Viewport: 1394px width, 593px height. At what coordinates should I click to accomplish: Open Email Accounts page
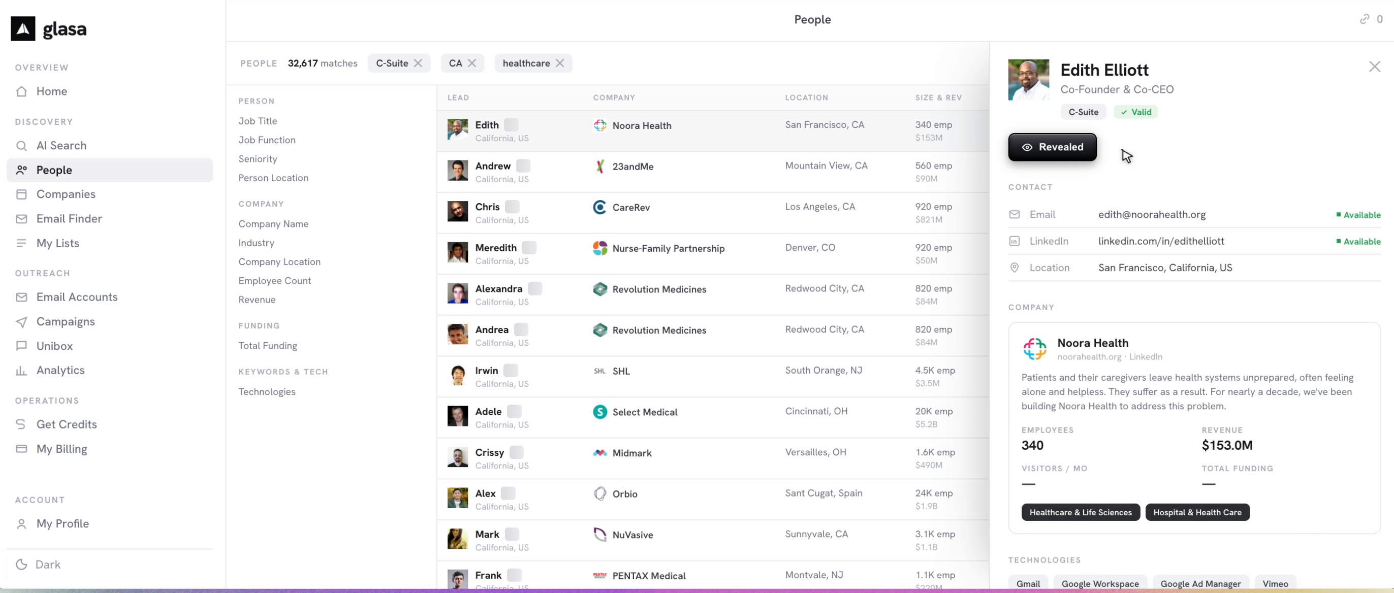(109, 297)
